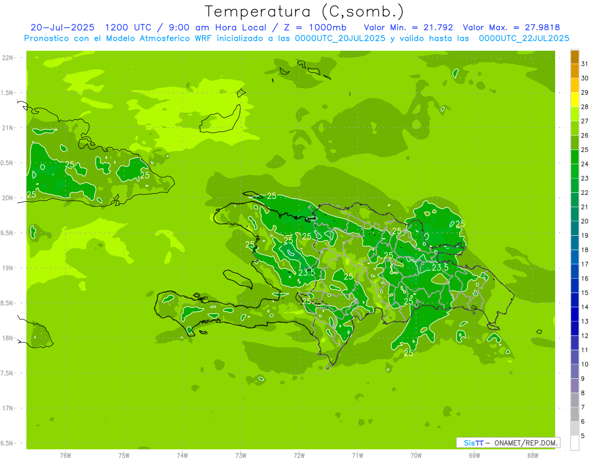Click the colorbar value label 28
The image size is (598, 462).
click(x=585, y=107)
